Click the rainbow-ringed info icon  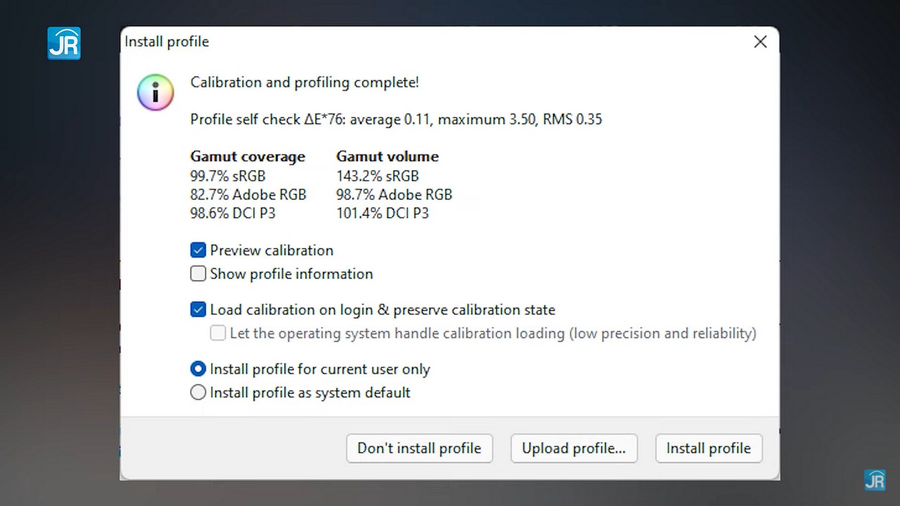155,93
